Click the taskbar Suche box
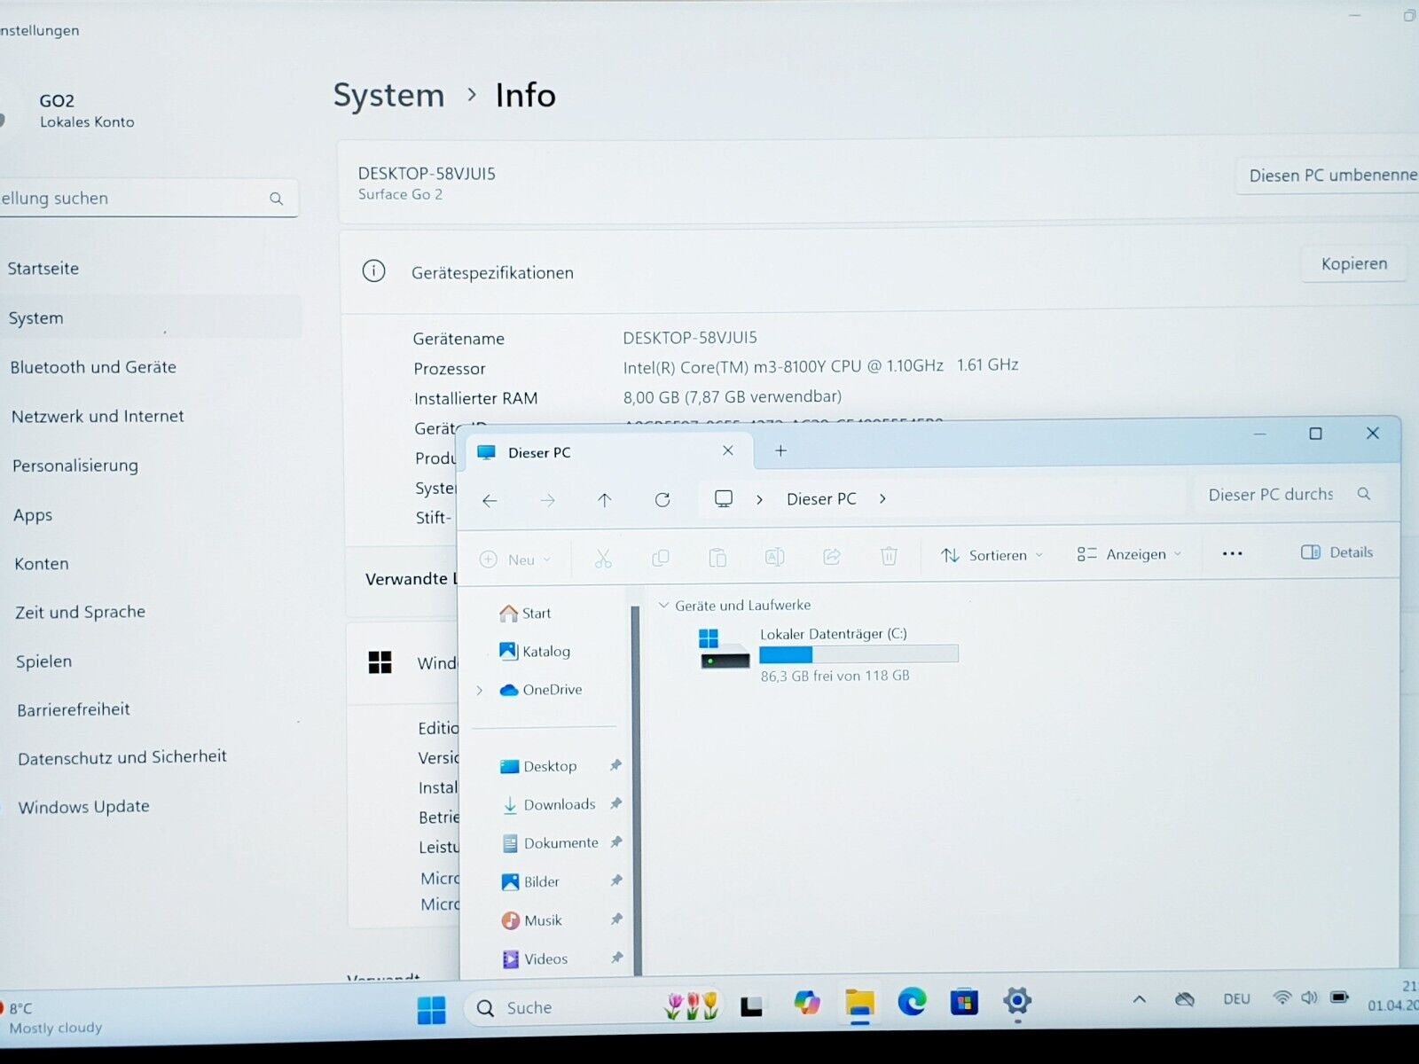The height and width of the screenshot is (1064, 1419). tap(592, 1007)
